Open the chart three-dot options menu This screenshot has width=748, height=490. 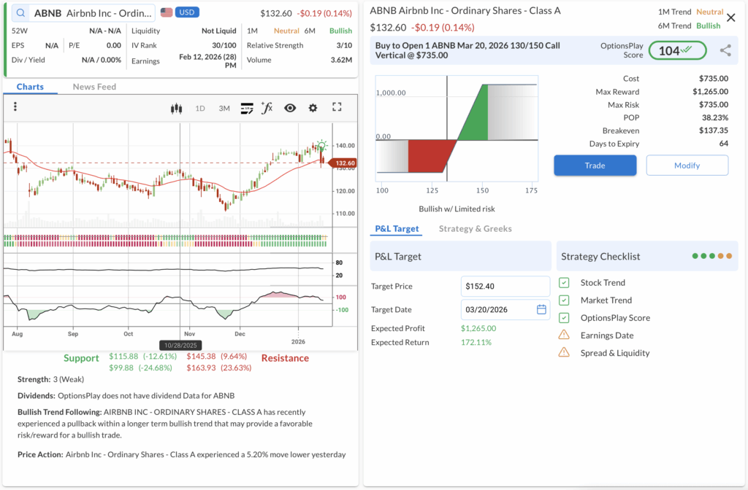coord(15,107)
